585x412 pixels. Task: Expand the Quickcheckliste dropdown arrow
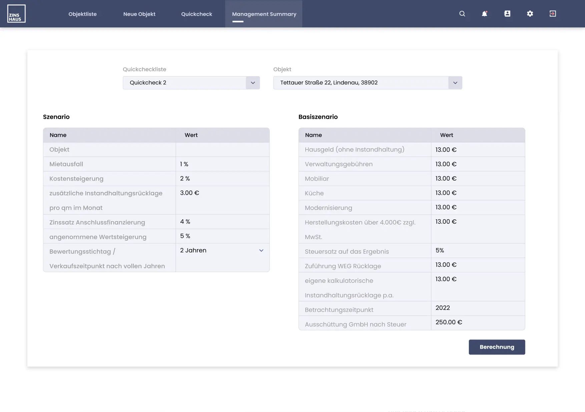coord(252,83)
